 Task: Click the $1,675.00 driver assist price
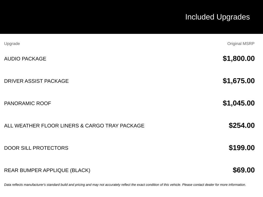[x=239, y=81]
